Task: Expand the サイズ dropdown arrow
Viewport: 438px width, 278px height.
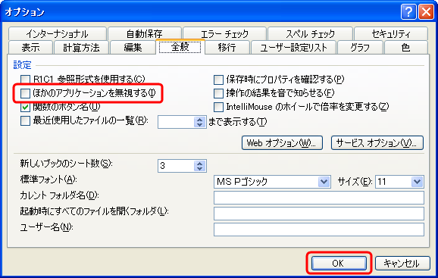Action: (x=417, y=182)
